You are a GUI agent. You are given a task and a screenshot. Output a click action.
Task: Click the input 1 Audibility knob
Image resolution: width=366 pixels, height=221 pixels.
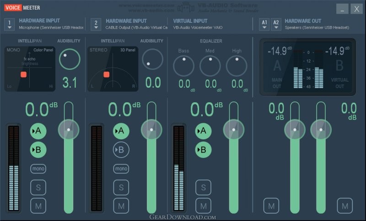pos(70,59)
